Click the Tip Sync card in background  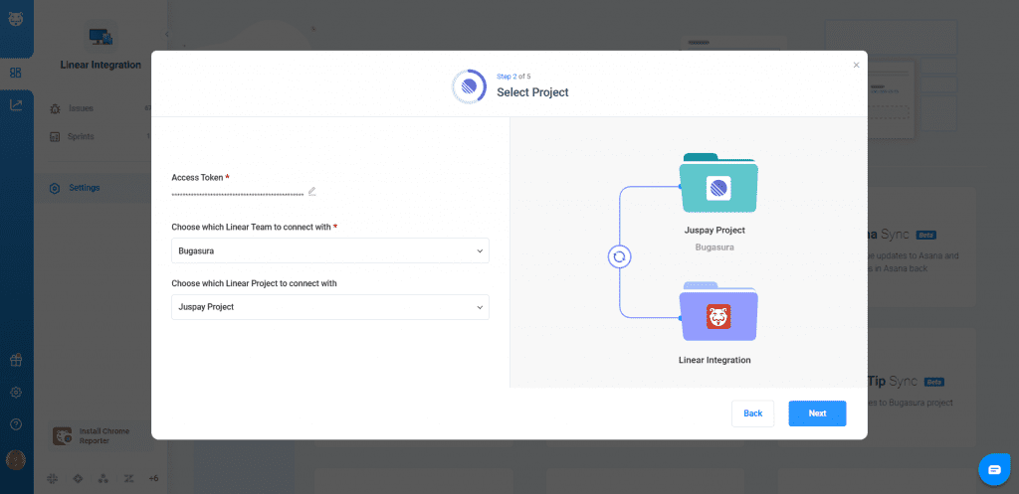pyautogui.click(x=920, y=389)
